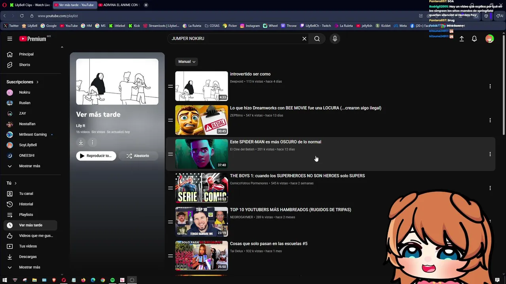
Task: Open options menu for THE BOYS video
Action: (490, 188)
